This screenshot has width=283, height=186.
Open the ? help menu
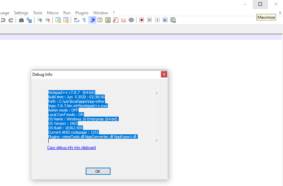point(114,13)
